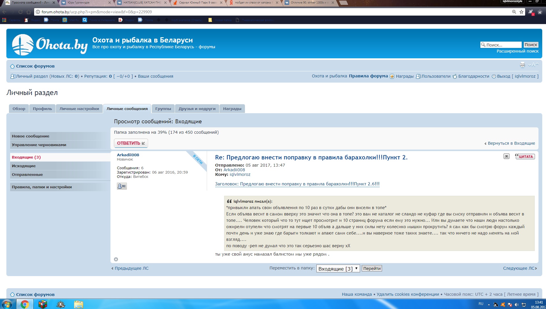Viewport: 546px width, 309px height.
Task: Click the report message circle icon
Action: [116, 259]
